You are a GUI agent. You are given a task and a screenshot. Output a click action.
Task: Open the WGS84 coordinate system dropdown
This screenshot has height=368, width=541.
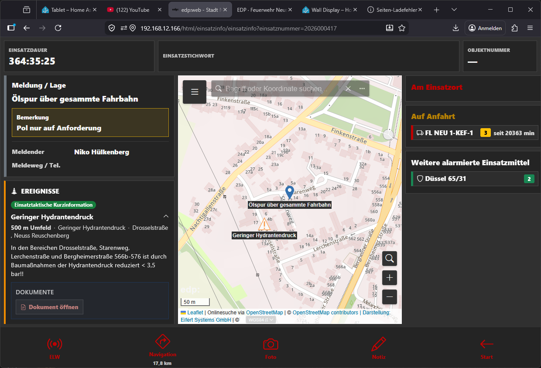click(x=261, y=320)
